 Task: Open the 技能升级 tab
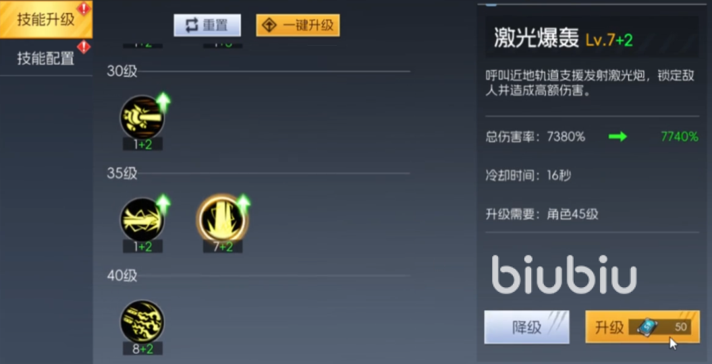pos(46,20)
